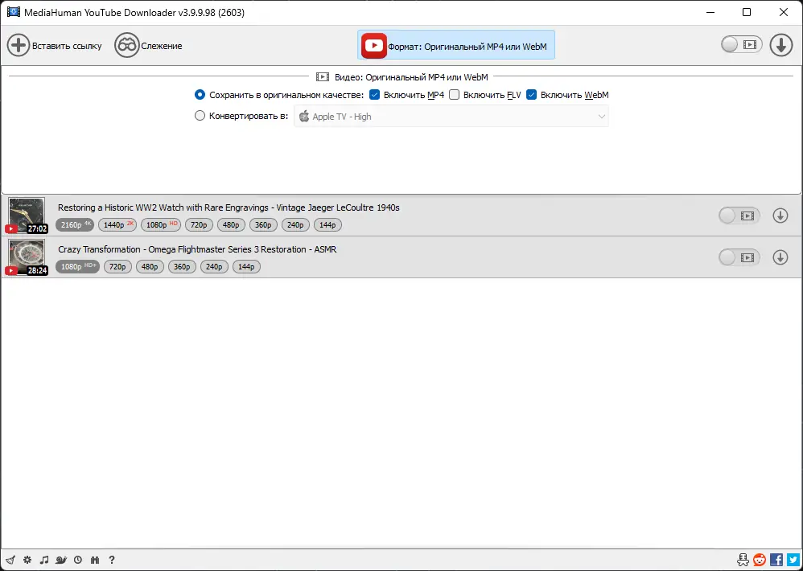This screenshot has height=571, width=803.
Task: Toggle video switch for Omega Flightmaster row
Action: (x=739, y=257)
